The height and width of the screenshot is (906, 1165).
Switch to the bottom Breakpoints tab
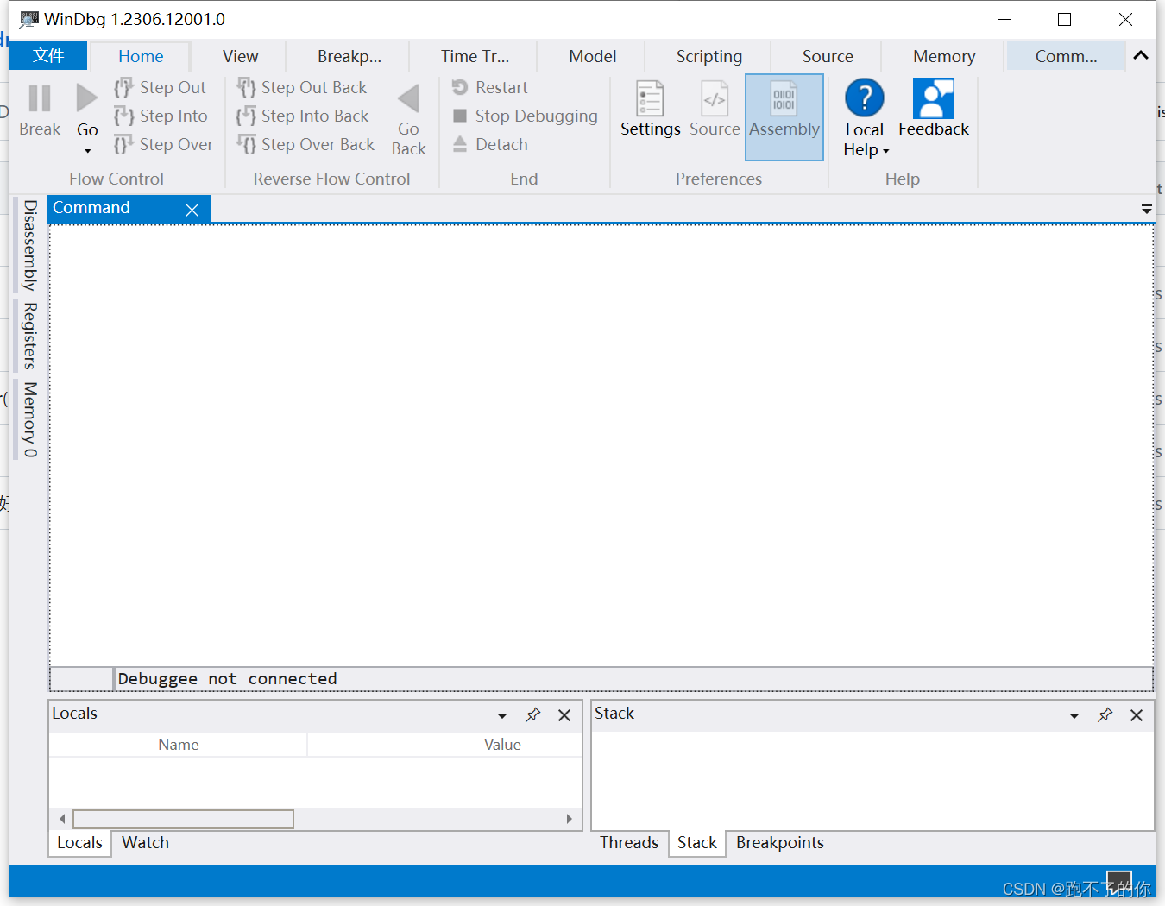pos(780,843)
